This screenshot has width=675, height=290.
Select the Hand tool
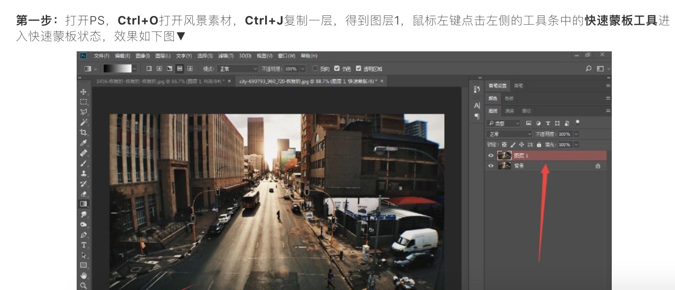click(83, 275)
